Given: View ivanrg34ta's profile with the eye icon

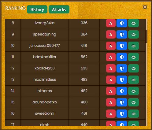Looking at the screenshot, I should tap(133, 23).
